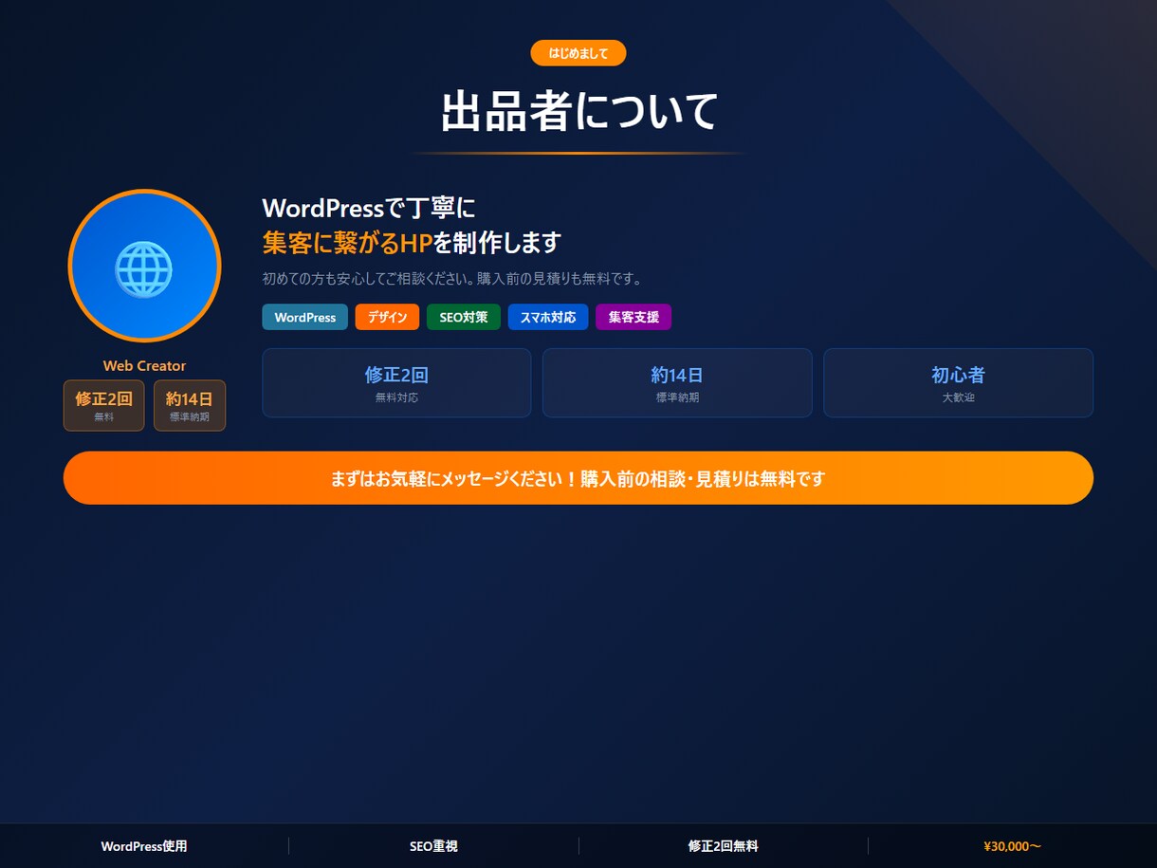Viewport: 1157px width, 868px height.
Task: Click the 出品者について heading
Action: 578,111
